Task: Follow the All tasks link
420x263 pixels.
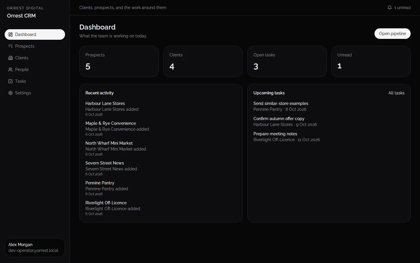Action: coord(396,93)
